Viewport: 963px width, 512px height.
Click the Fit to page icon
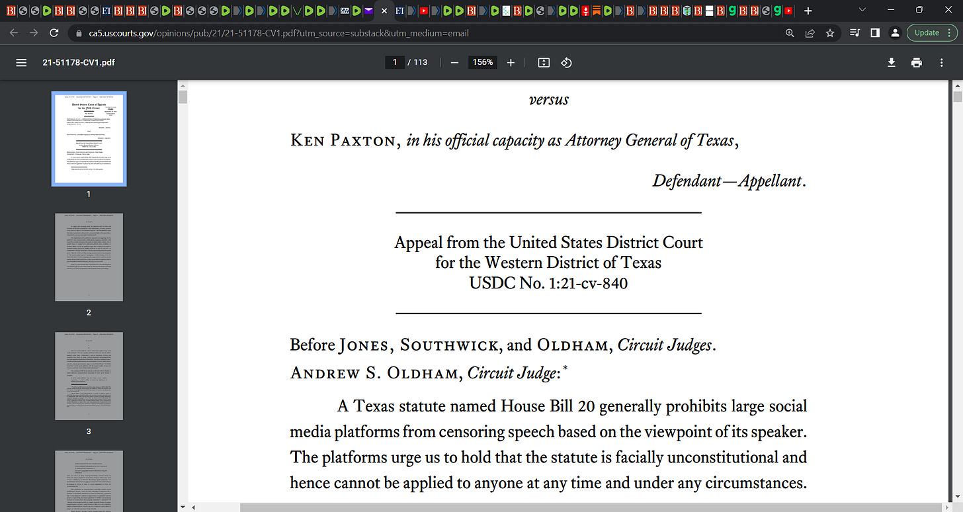click(544, 62)
